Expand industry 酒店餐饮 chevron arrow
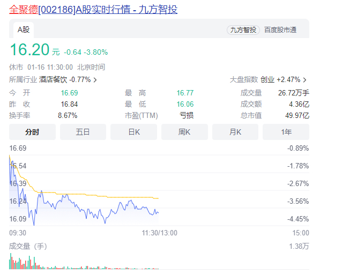 [x=95, y=80]
